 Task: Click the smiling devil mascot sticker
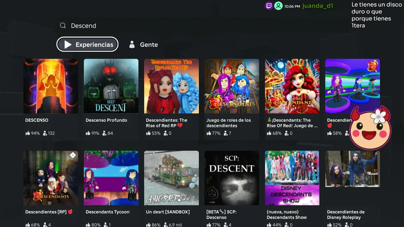tap(370, 128)
